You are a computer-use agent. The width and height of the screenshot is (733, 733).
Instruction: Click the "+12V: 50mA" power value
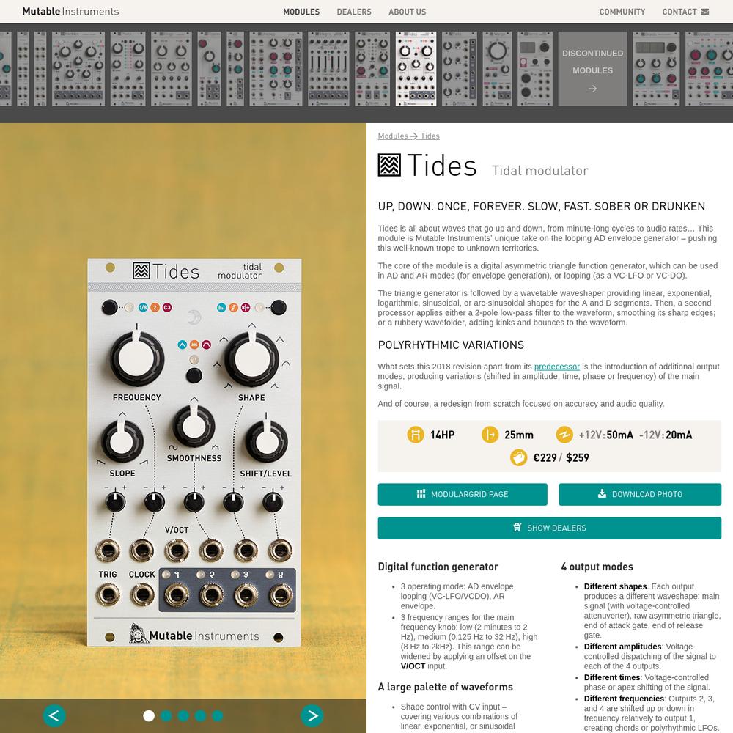tap(606, 435)
